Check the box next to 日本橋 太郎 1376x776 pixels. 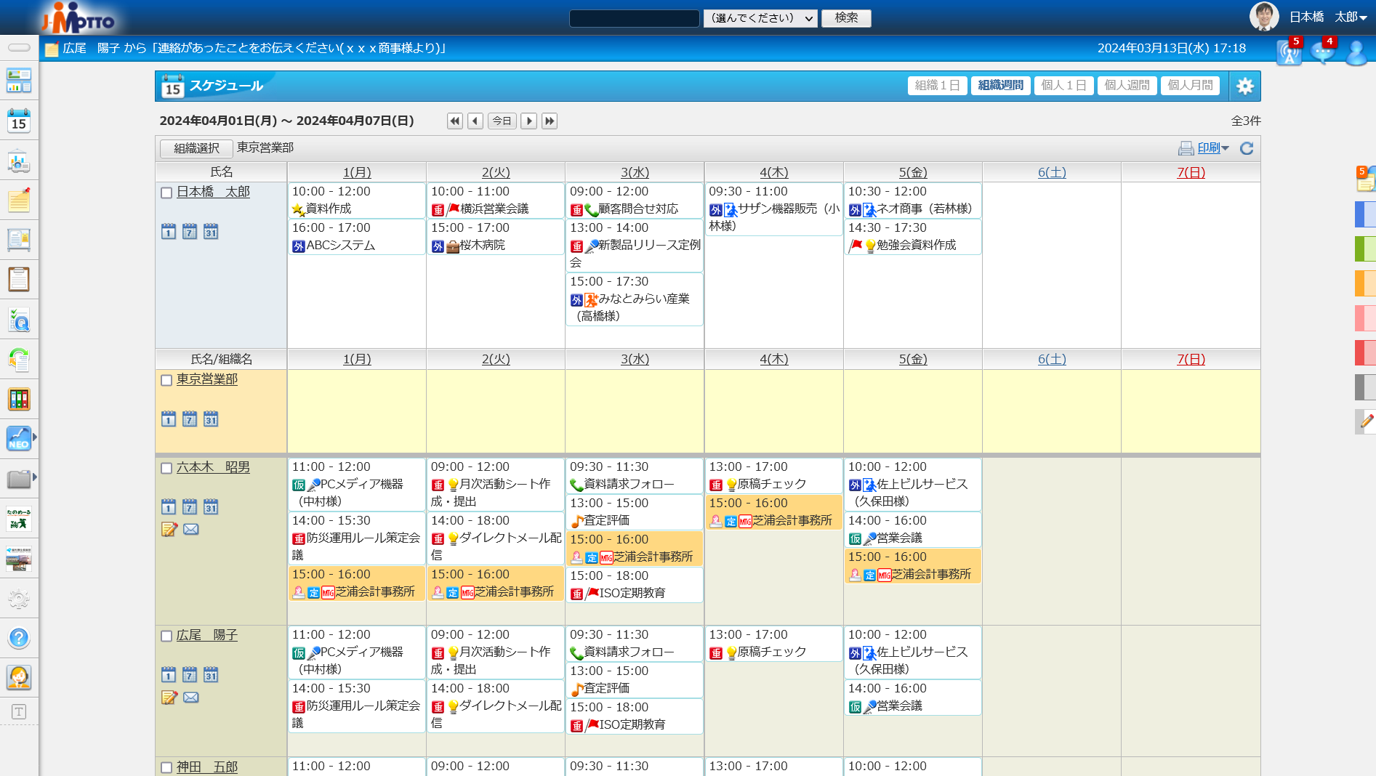point(166,193)
